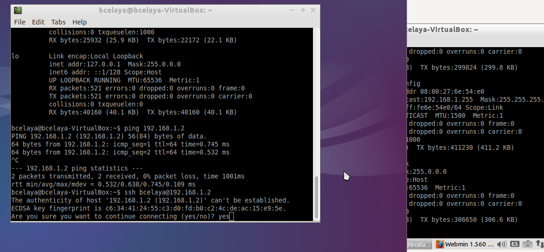Click the 'ping 192.168.1.2' command line
Image resolution: width=544 pixels, height=252 pixels.
pos(98,128)
